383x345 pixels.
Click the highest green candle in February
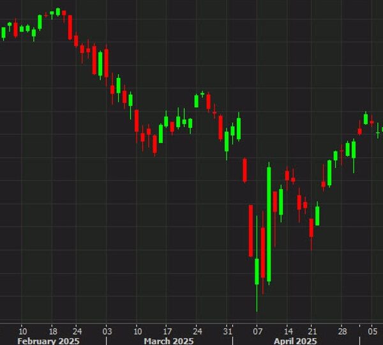coord(57,11)
